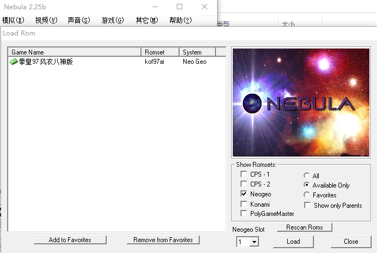Open the 声音(S) menu
Screen dimensions: 377x253
pos(79,20)
